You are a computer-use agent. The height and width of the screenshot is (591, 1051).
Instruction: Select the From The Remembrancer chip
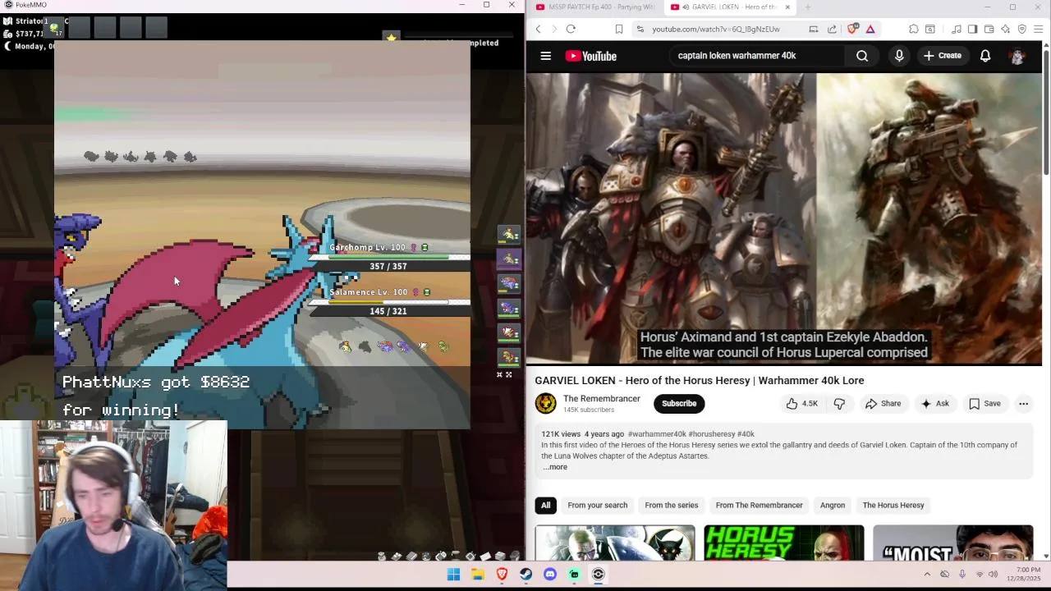coord(759,505)
